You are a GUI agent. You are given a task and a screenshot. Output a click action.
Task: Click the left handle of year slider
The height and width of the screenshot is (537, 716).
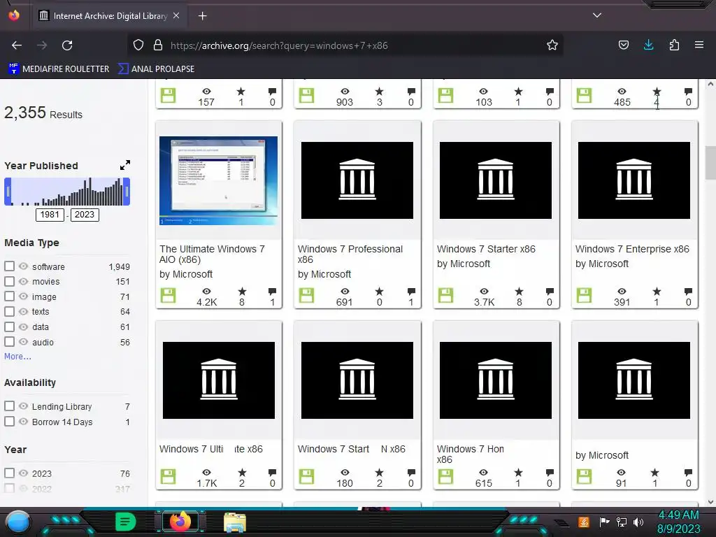pos(8,192)
